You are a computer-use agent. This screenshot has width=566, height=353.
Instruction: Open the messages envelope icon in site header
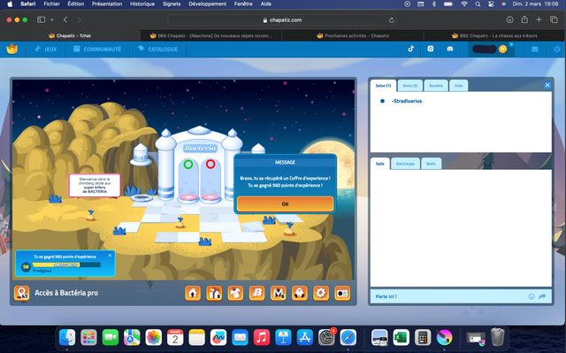[534, 49]
